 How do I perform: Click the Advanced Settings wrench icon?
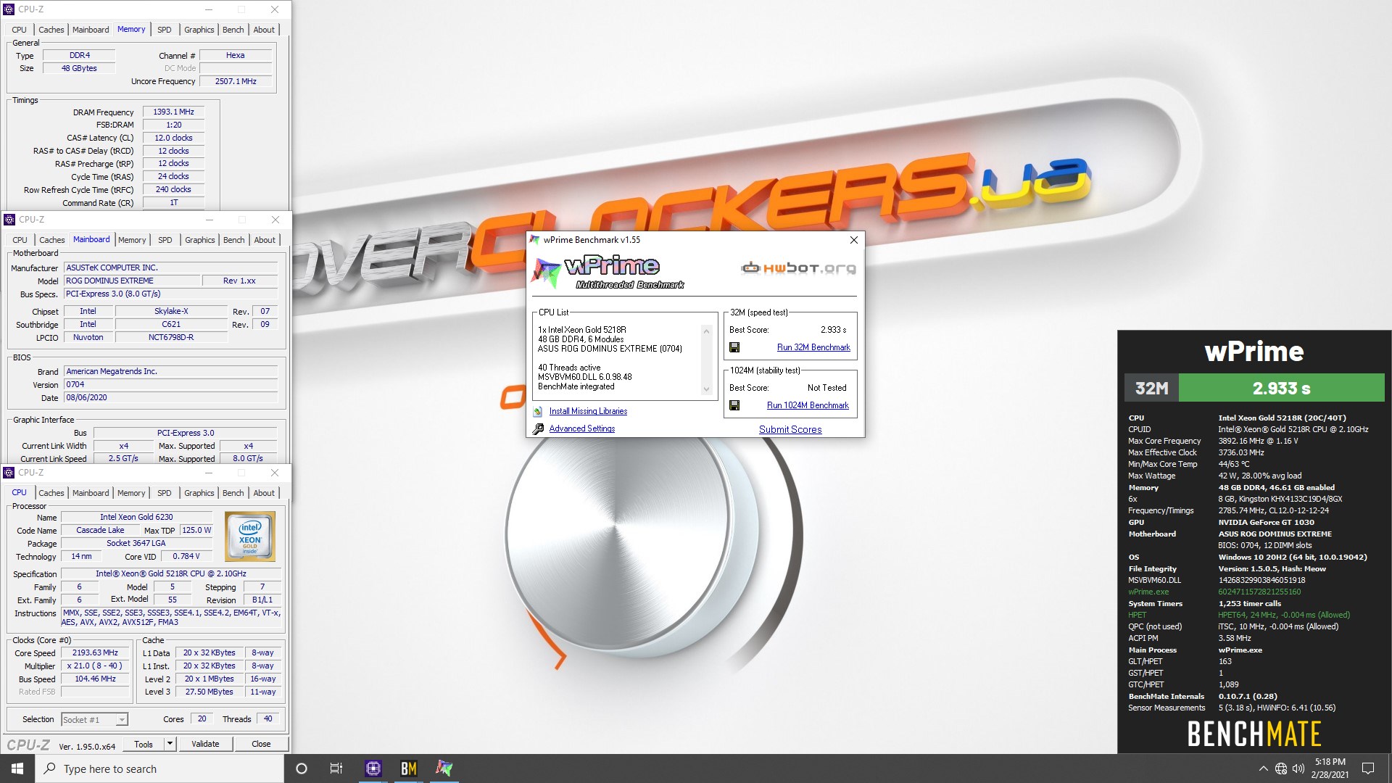coord(538,428)
